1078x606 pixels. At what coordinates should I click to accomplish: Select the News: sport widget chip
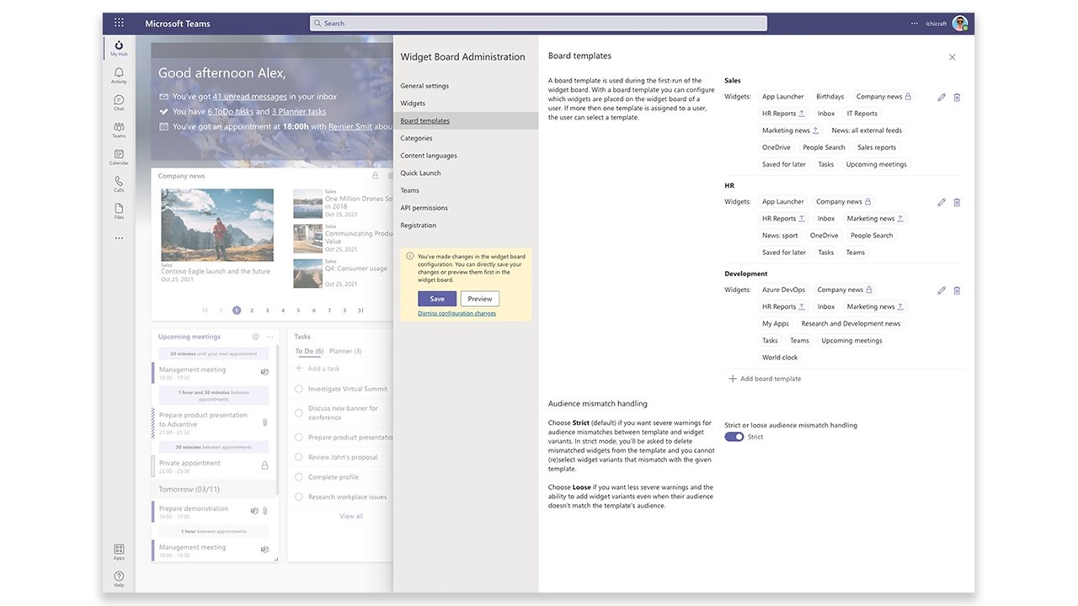tap(780, 236)
